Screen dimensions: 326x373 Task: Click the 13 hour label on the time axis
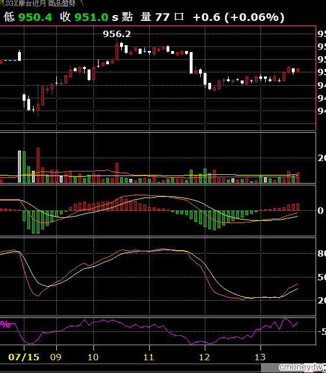(x=260, y=357)
